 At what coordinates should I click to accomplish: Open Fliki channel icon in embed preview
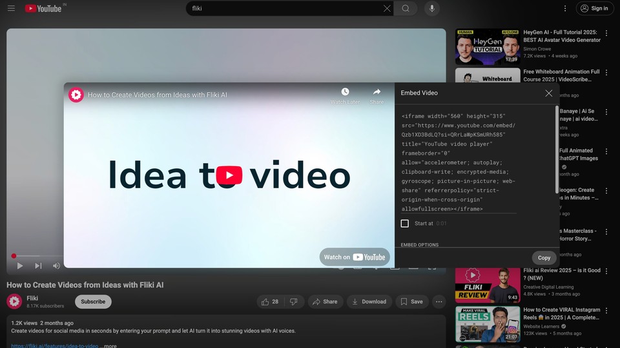click(76, 95)
